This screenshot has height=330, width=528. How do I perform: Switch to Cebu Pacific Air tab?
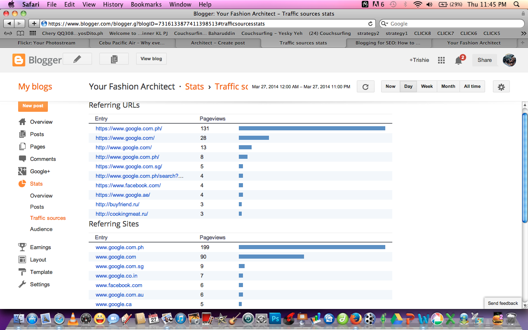point(132,43)
